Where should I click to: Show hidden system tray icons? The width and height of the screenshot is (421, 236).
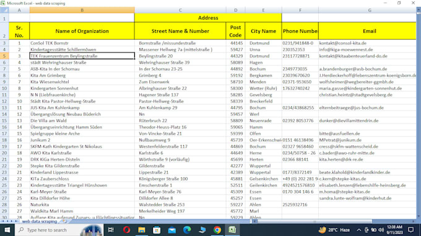(x=358, y=230)
